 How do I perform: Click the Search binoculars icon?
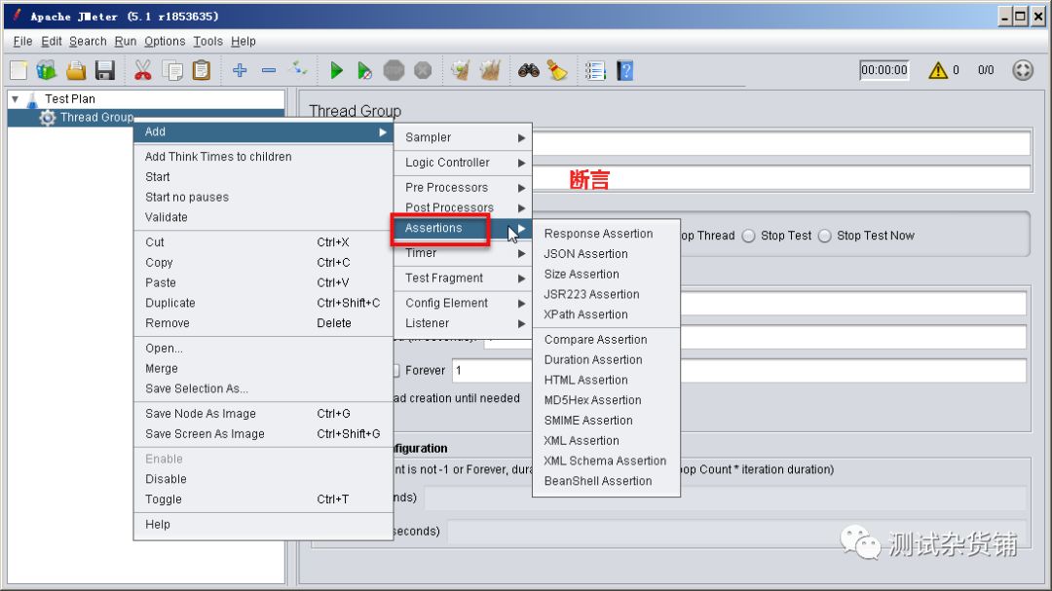[x=528, y=70]
